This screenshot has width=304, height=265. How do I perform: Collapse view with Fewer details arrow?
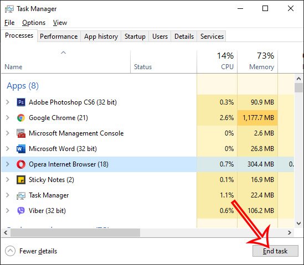click(x=10, y=251)
